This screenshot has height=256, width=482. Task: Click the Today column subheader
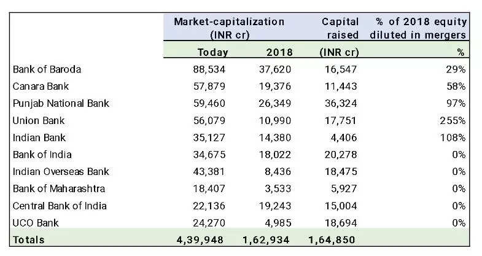212,52
